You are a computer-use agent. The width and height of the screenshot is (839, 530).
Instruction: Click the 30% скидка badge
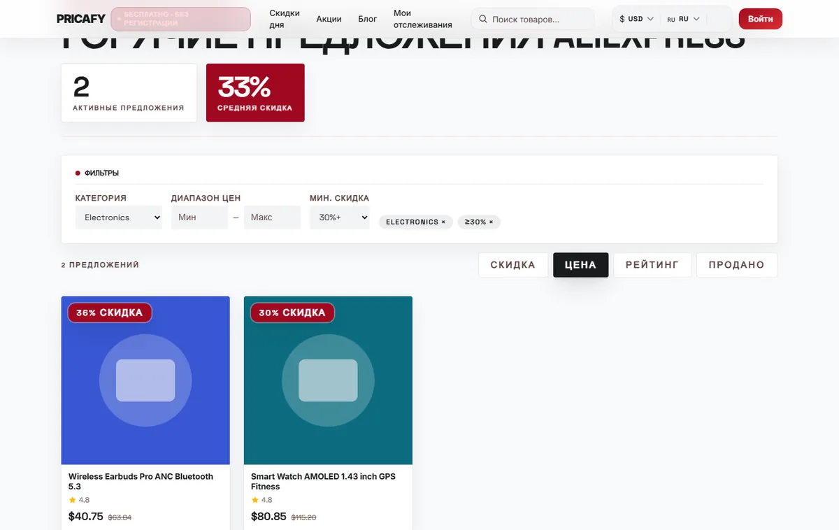pos(292,313)
